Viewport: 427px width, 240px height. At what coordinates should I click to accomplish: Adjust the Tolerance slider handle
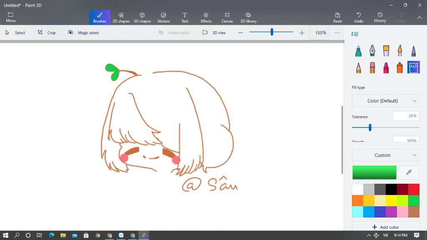370,127
